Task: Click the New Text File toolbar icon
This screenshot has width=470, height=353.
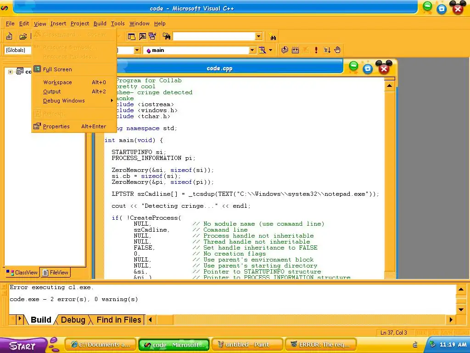Action: pyautogui.click(x=9, y=37)
